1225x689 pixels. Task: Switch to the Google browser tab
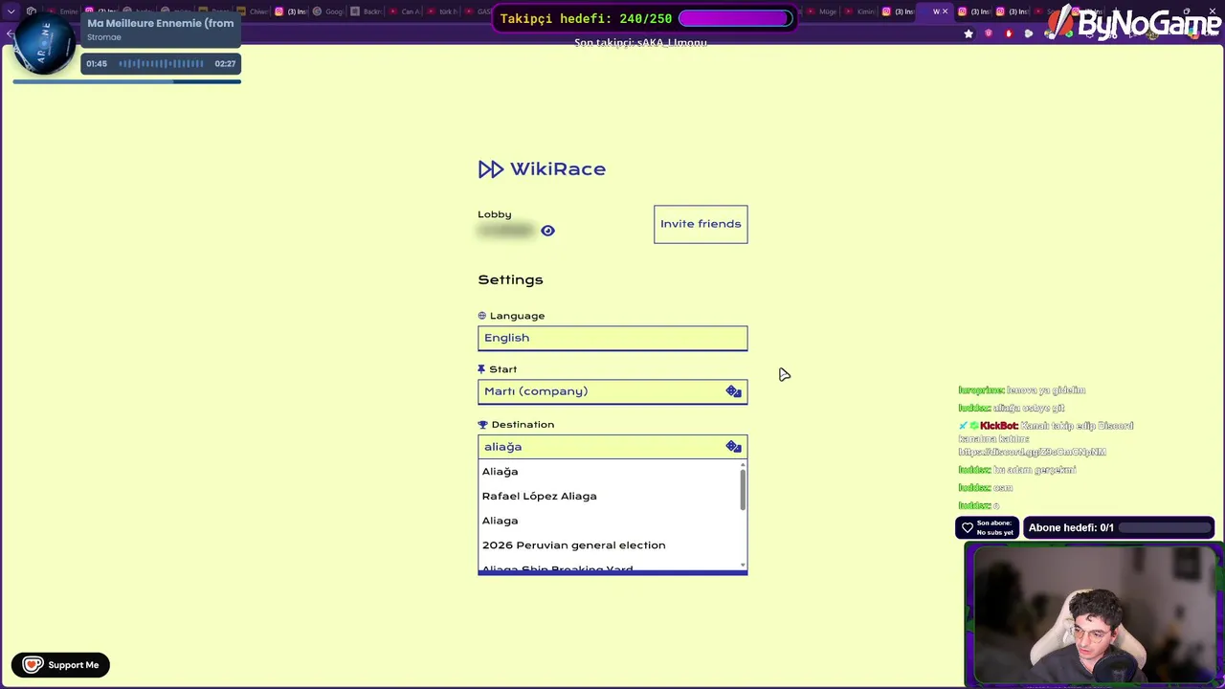[327, 11]
